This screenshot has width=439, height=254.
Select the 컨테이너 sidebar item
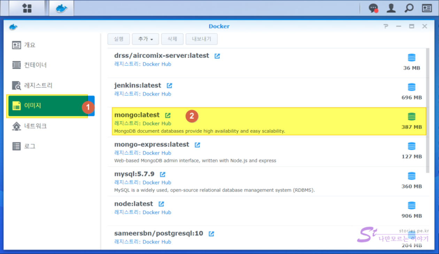(35, 65)
